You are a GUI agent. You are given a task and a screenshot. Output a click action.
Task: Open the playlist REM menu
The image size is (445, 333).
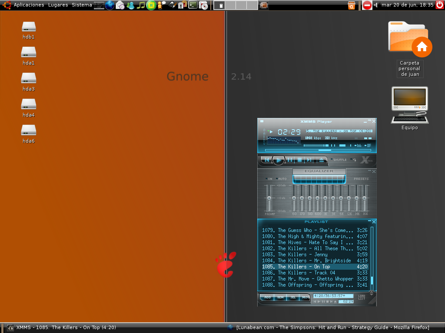tap(280, 297)
